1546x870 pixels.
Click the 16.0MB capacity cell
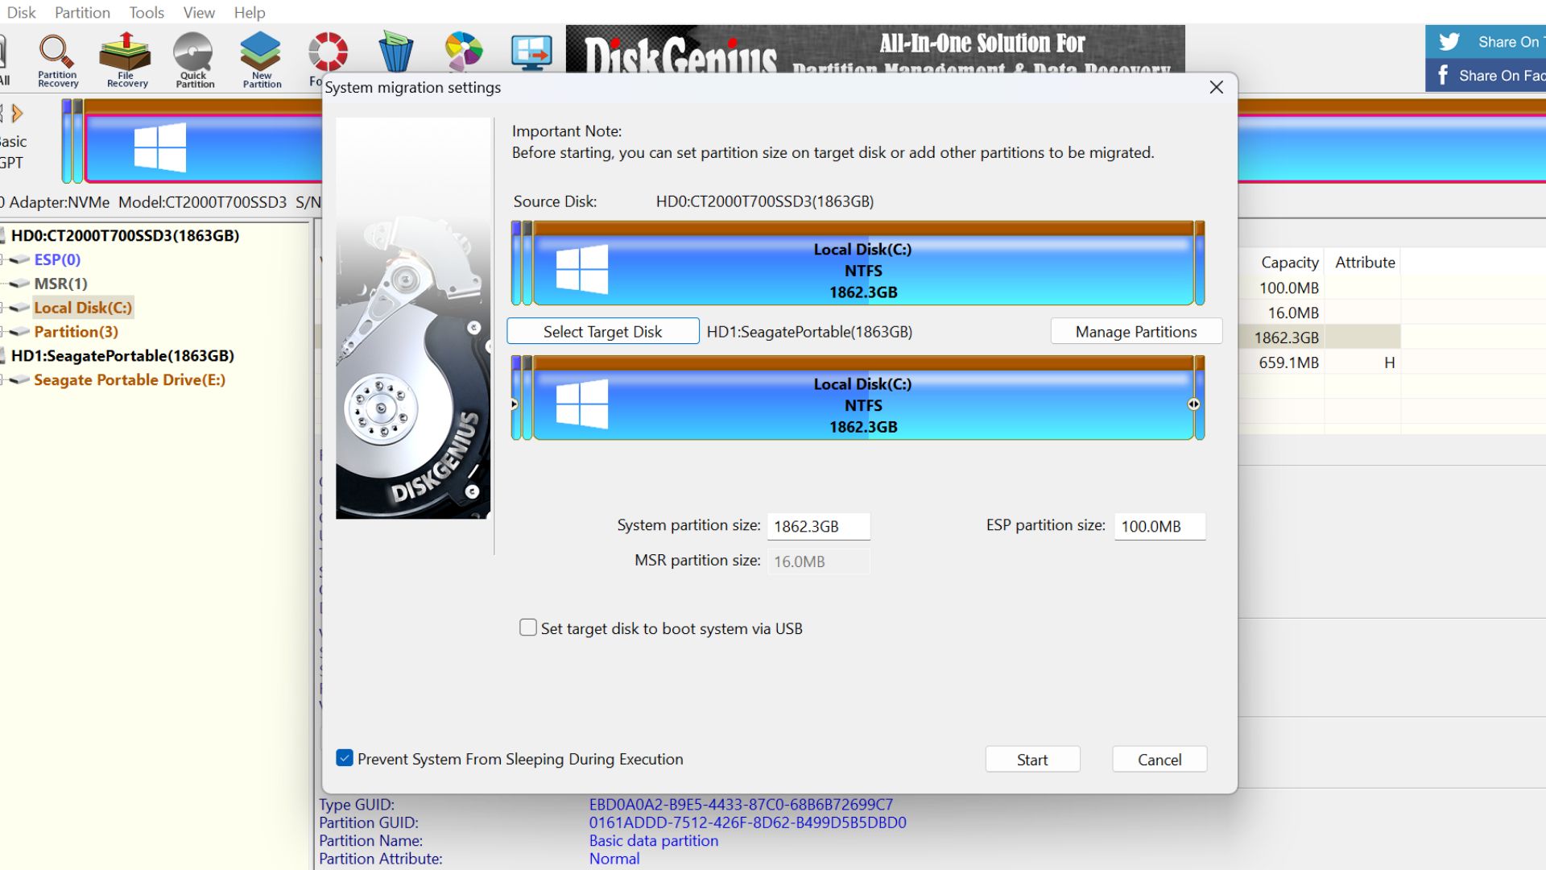coord(1293,313)
